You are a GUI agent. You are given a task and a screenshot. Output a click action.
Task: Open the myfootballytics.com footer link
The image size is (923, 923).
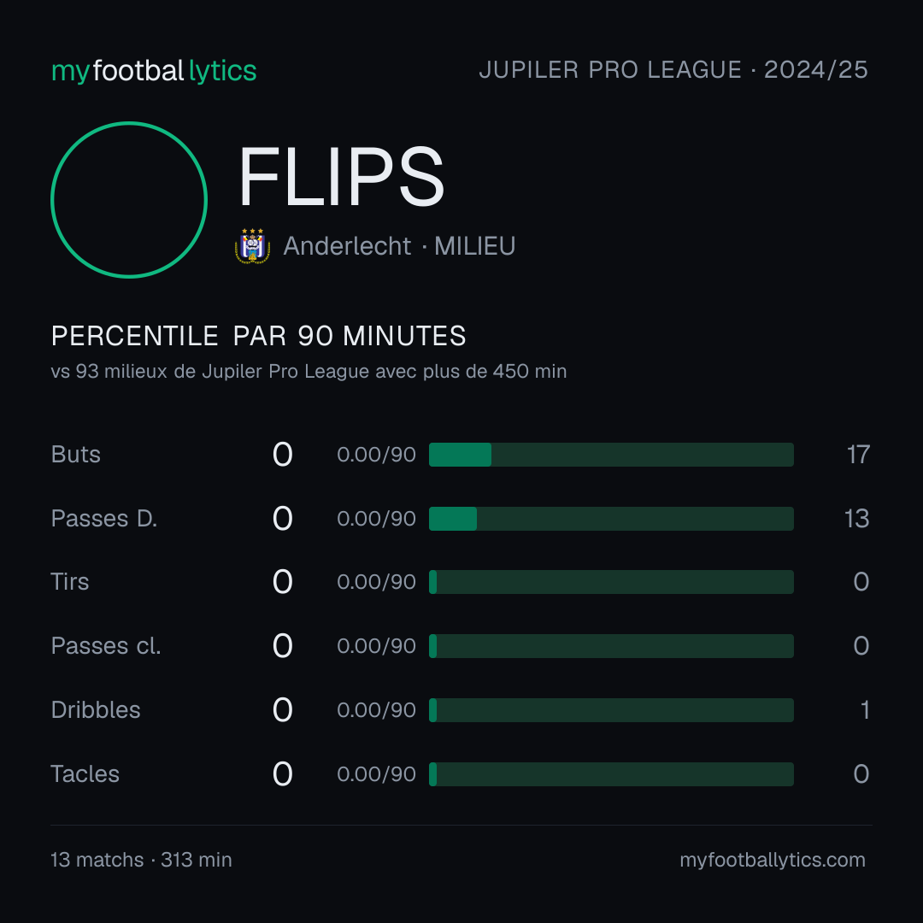point(773,860)
